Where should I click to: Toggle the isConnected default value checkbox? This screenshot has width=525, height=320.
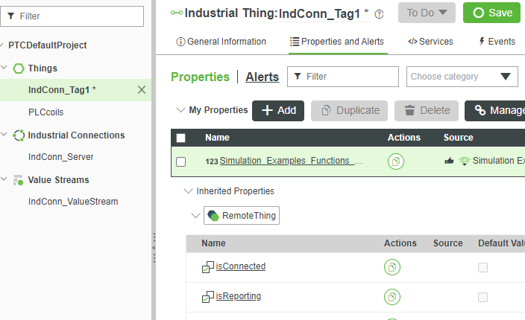(x=482, y=267)
